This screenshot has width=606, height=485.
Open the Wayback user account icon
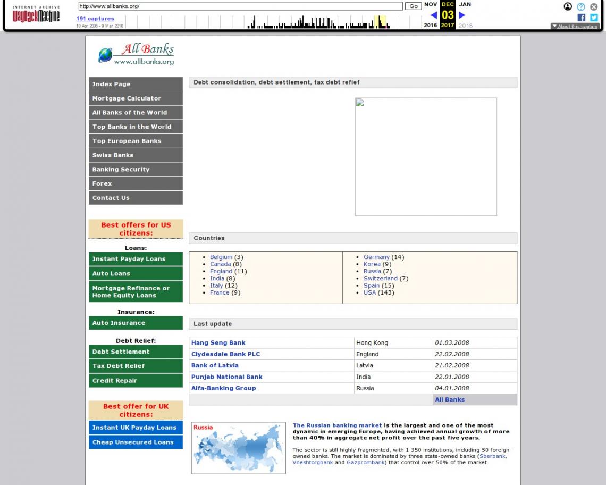[x=568, y=6]
